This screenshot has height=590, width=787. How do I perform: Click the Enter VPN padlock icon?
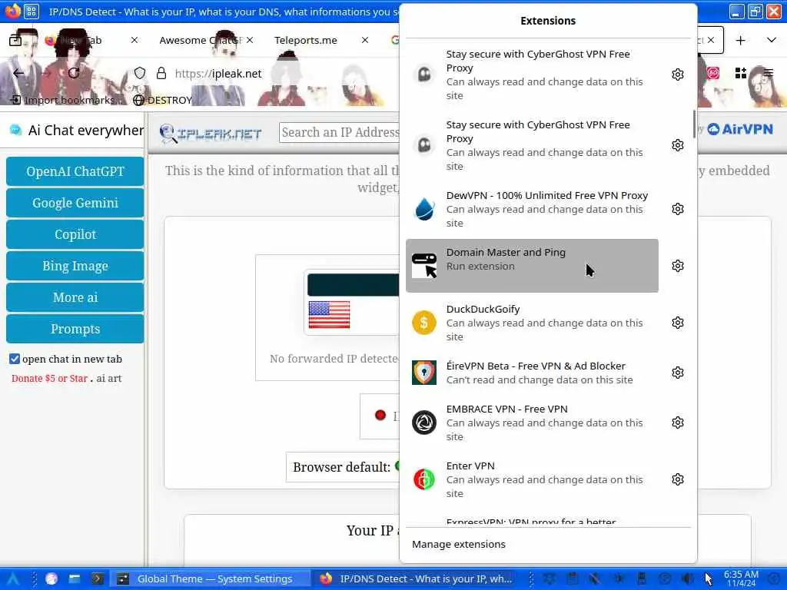(x=424, y=479)
